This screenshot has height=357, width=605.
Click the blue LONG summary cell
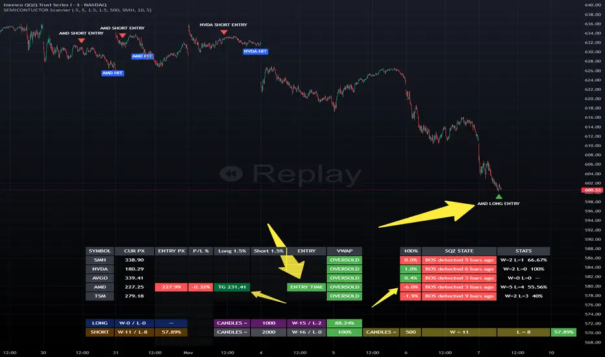point(99,323)
